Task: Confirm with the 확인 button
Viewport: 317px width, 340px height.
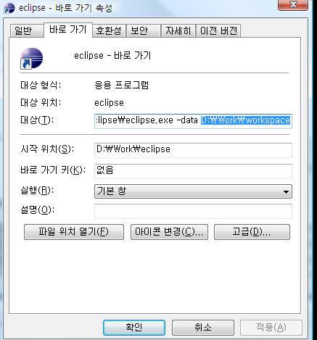Action: [134, 328]
